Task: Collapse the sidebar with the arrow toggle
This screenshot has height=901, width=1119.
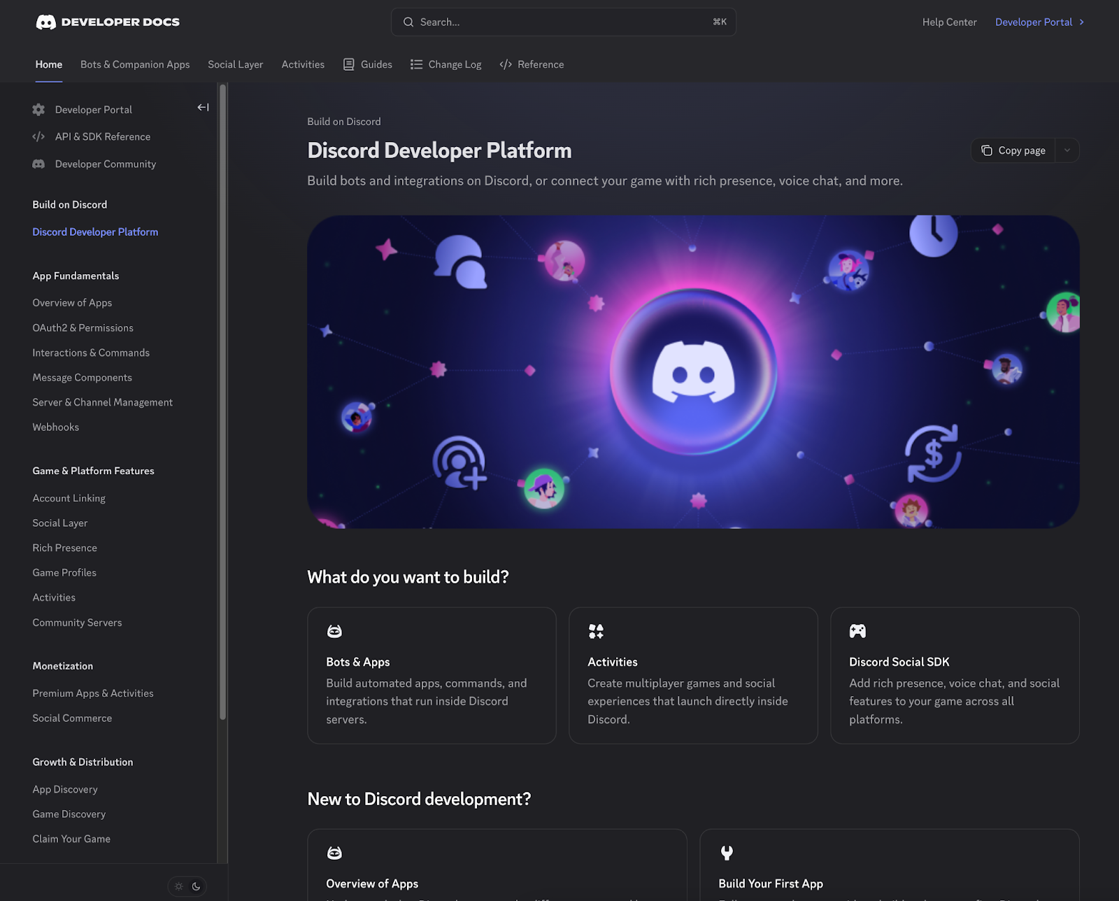Action: (x=202, y=107)
